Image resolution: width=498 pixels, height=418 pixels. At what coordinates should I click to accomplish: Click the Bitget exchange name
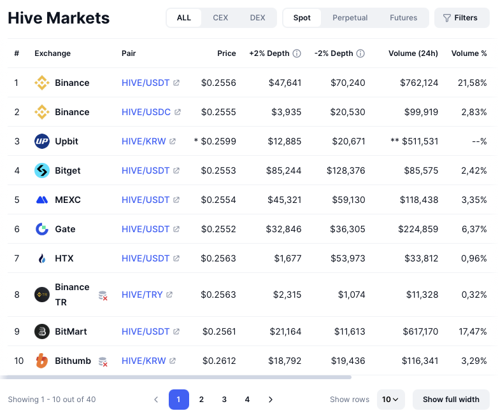[x=68, y=171]
